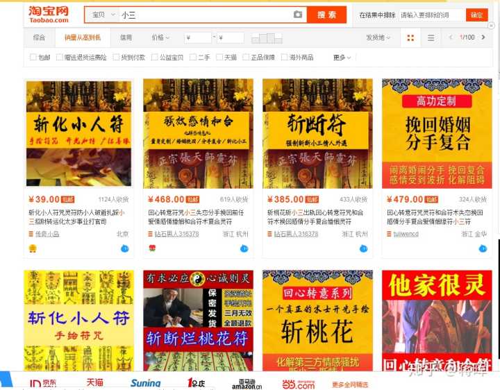Image resolution: width=500 pixels, height=390 pixels.
Task: Select the 信用 sort tab
Action: pos(126,37)
